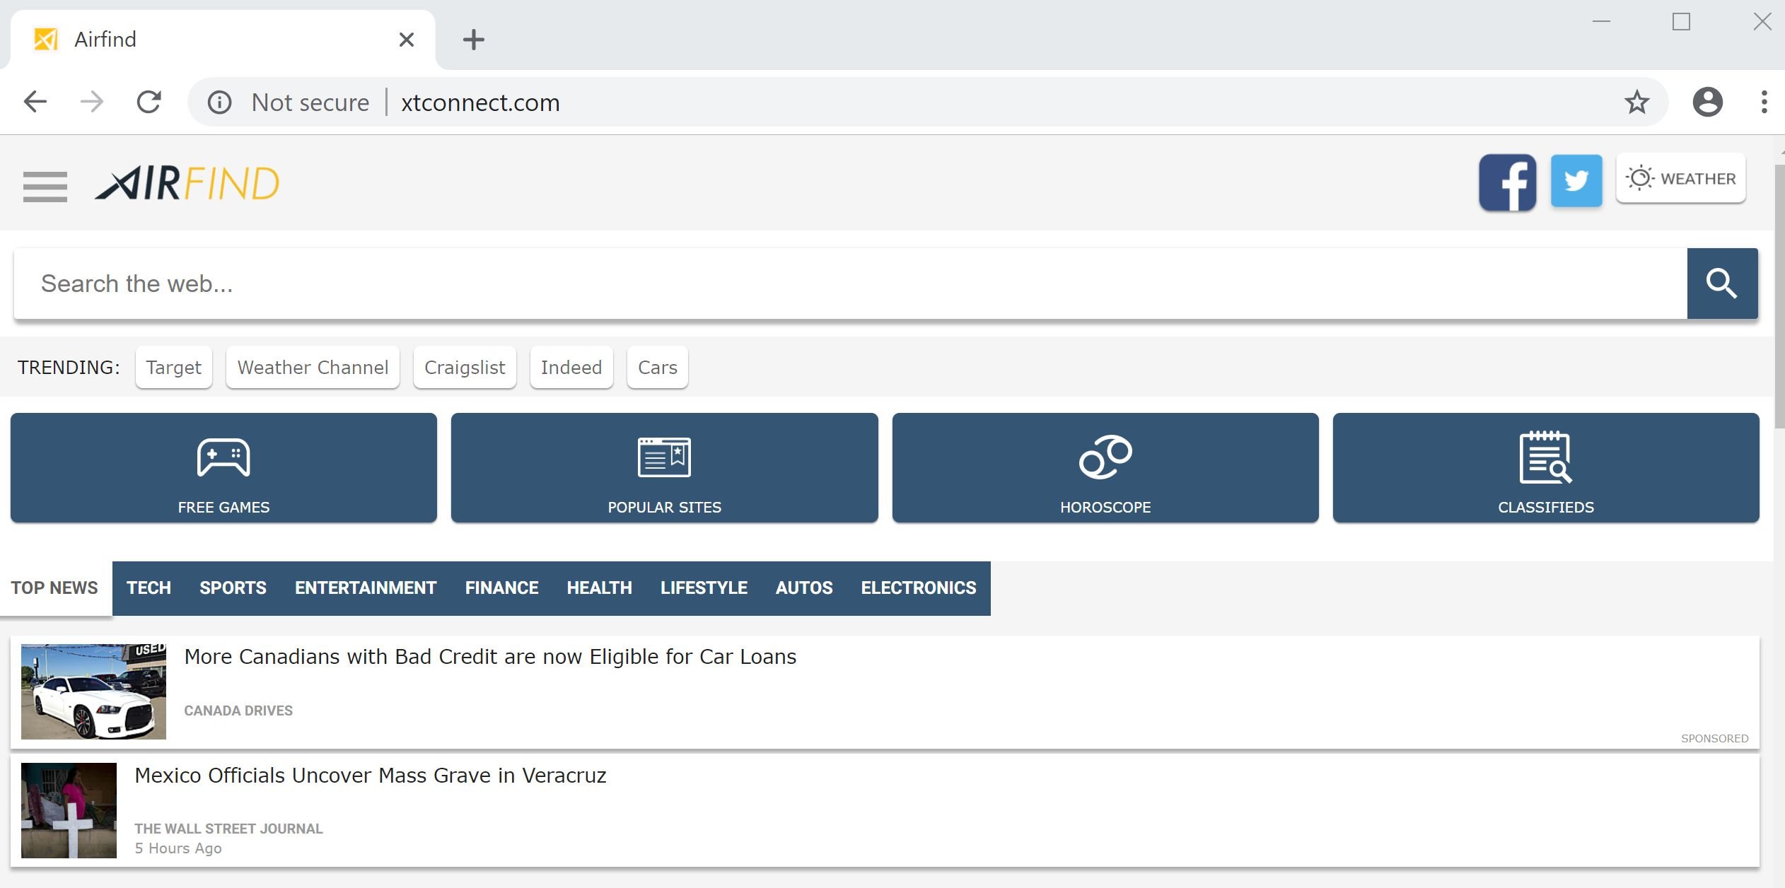The width and height of the screenshot is (1785, 888).
Task: Open Chrome three-dot menu
Action: 1764,103
